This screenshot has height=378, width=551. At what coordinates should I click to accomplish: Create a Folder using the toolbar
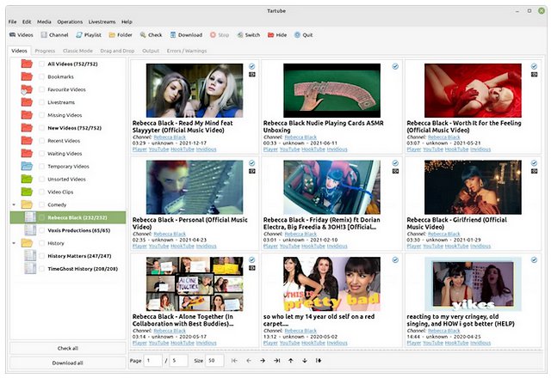tap(121, 35)
